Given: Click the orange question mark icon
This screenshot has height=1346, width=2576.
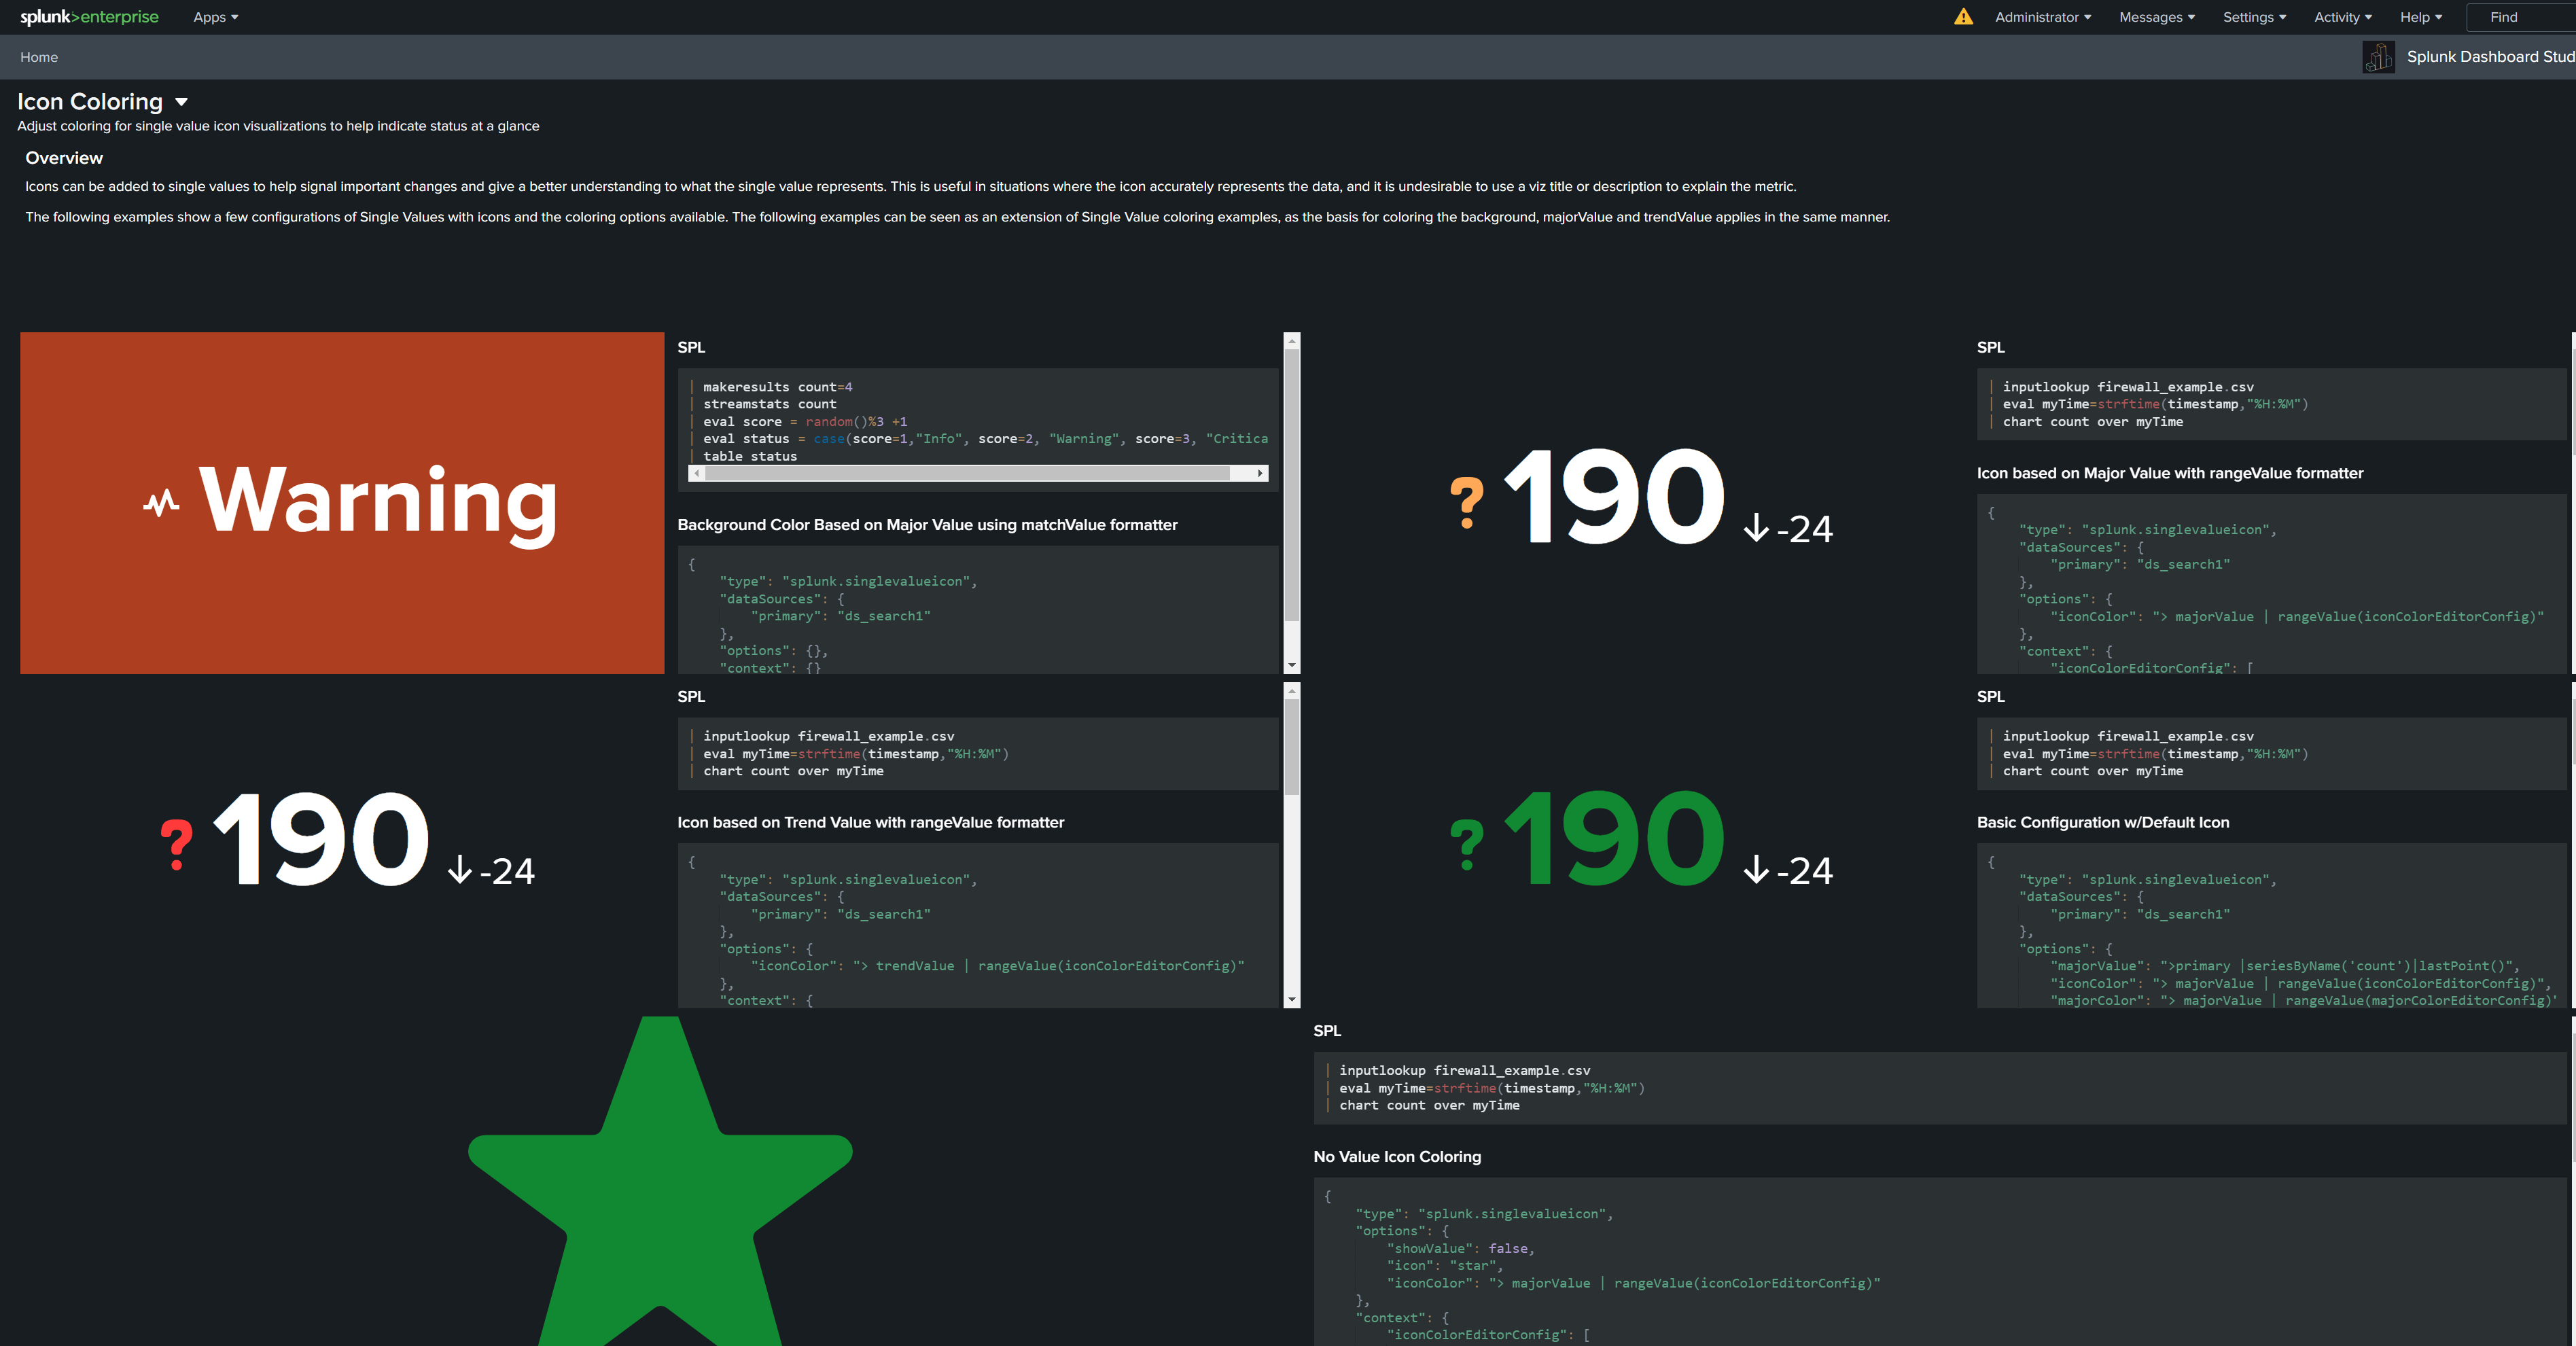Looking at the screenshot, I should [1466, 502].
